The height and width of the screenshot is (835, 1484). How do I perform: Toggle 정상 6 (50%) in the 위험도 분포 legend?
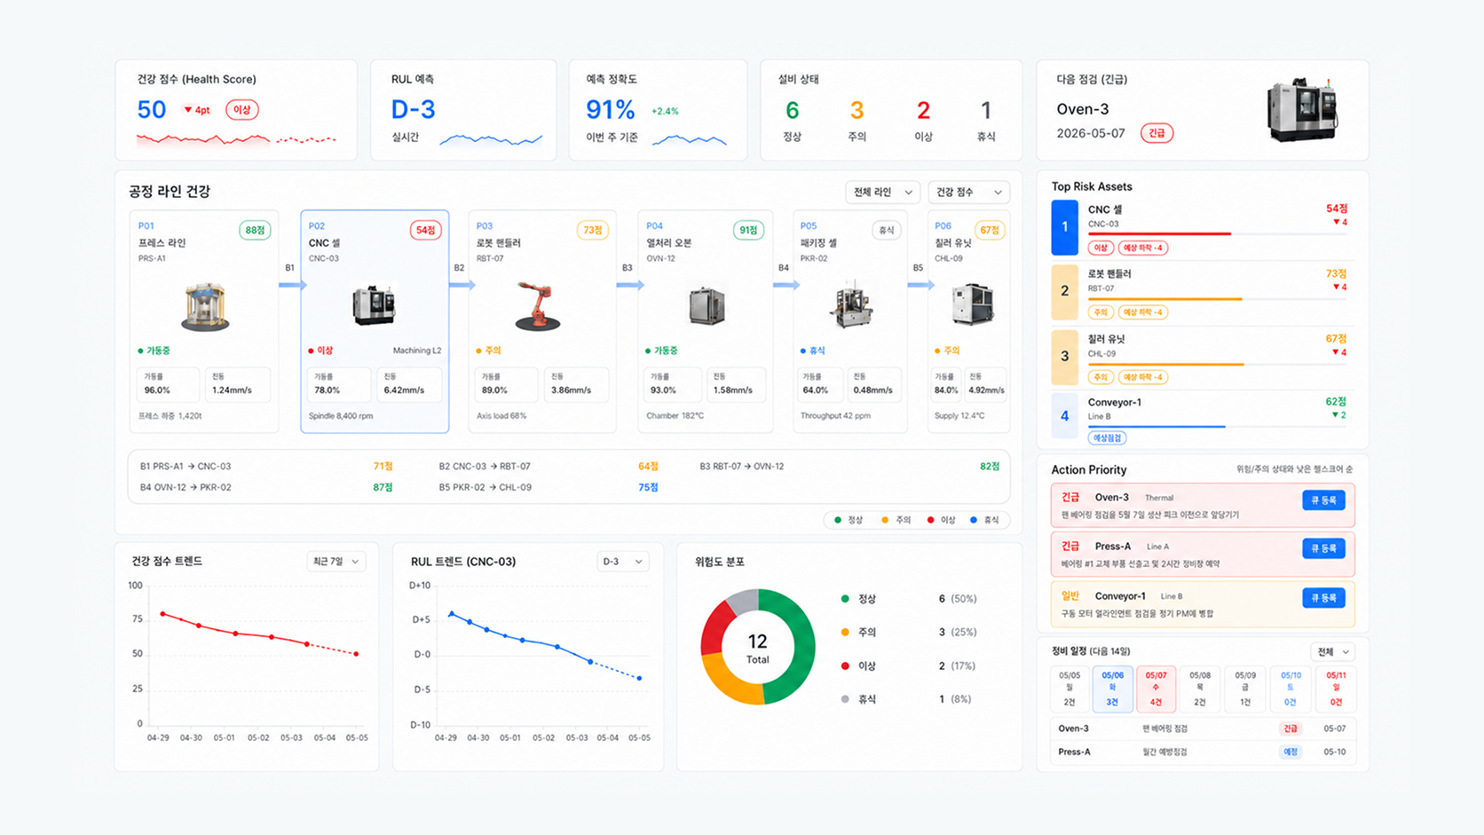909,599
